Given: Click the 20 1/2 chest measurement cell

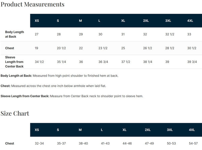Looking at the screenshot, I should click(61, 48).
